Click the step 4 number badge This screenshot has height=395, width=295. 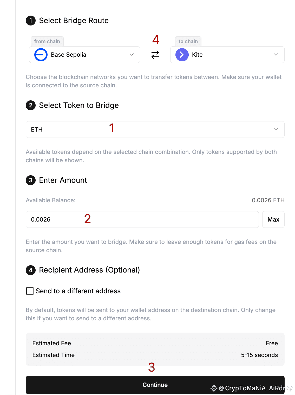(x=31, y=270)
